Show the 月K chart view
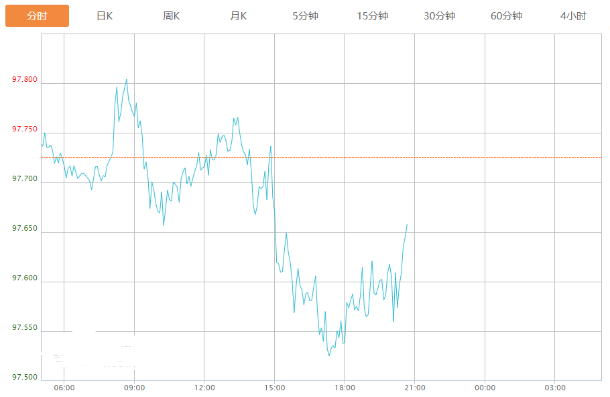 coord(239,16)
